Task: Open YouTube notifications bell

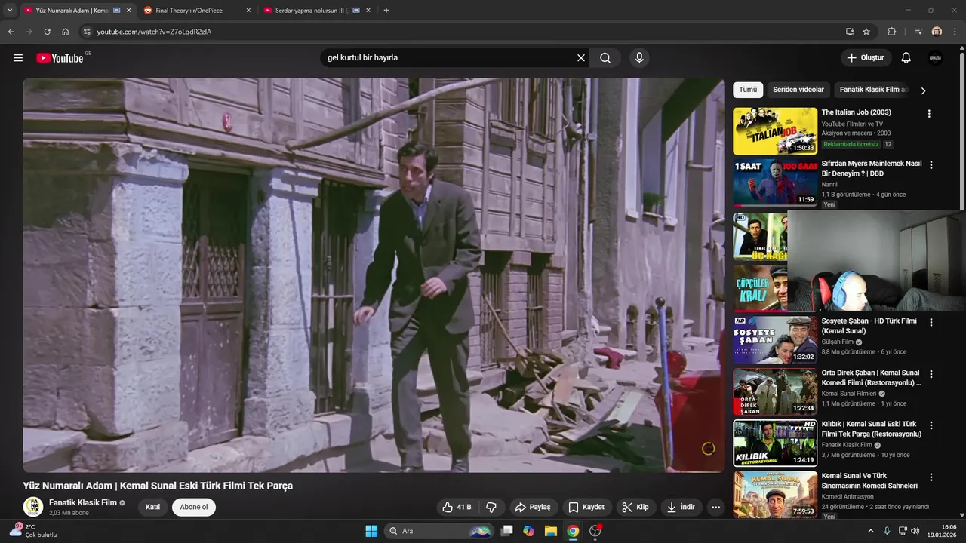Action: pos(906,58)
